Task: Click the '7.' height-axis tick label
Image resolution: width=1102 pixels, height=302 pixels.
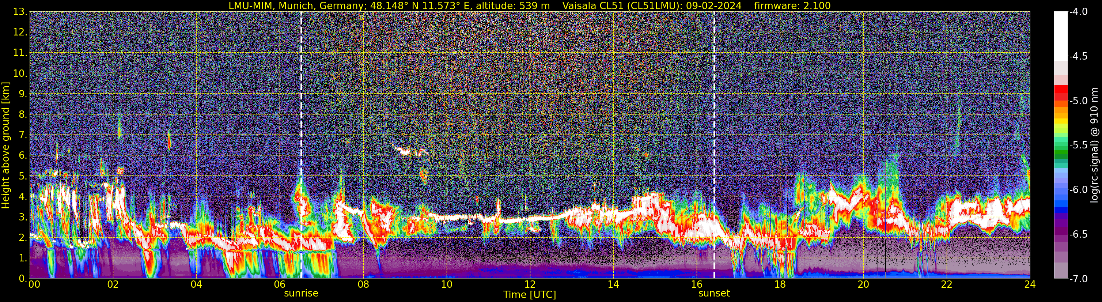Action: tap(23, 135)
